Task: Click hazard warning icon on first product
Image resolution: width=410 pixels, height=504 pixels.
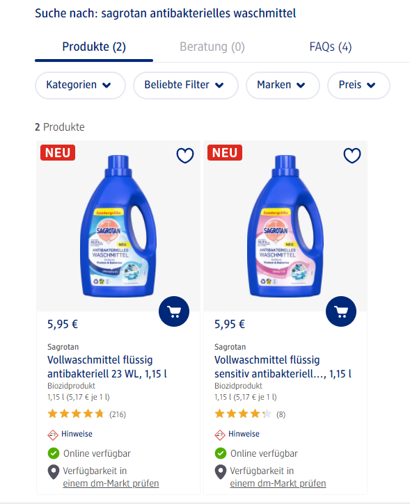Action: pyautogui.click(x=53, y=435)
